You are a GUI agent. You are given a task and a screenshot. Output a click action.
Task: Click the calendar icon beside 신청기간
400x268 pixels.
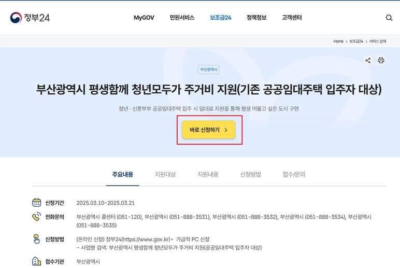[36, 203]
